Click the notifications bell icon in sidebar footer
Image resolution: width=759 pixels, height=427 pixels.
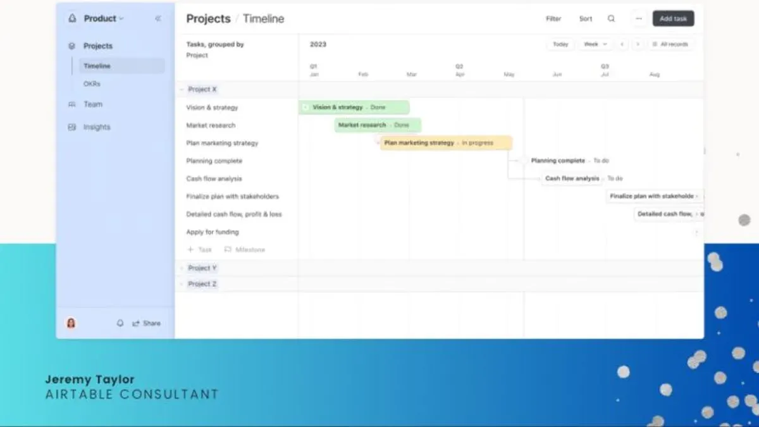point(120,323)
